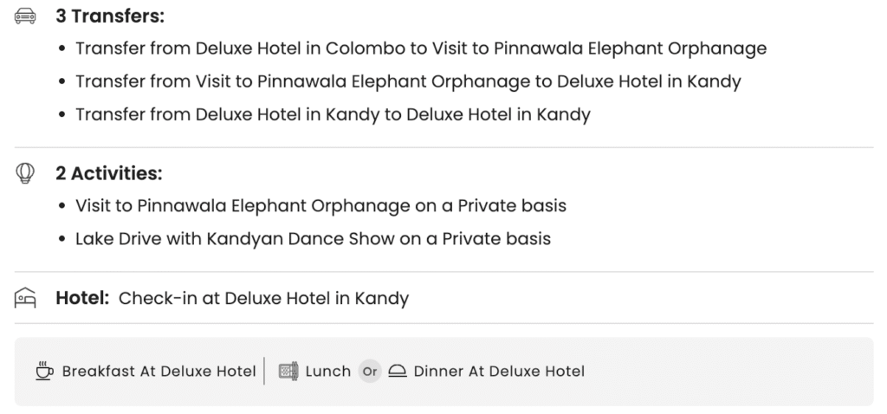Select Breakfast At Deluxe Hotel text
The image size is (887, 414).
tap(159, 372)
